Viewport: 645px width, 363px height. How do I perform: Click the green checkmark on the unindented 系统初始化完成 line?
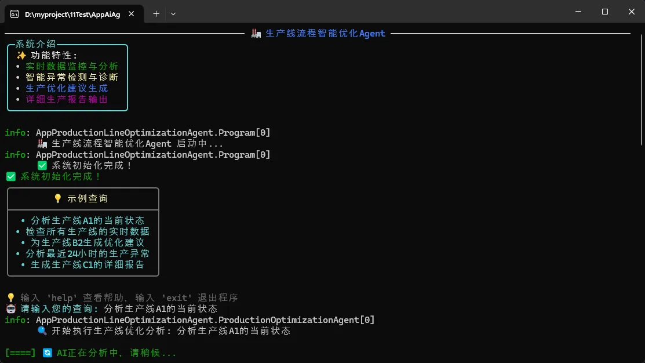(10, 177)
